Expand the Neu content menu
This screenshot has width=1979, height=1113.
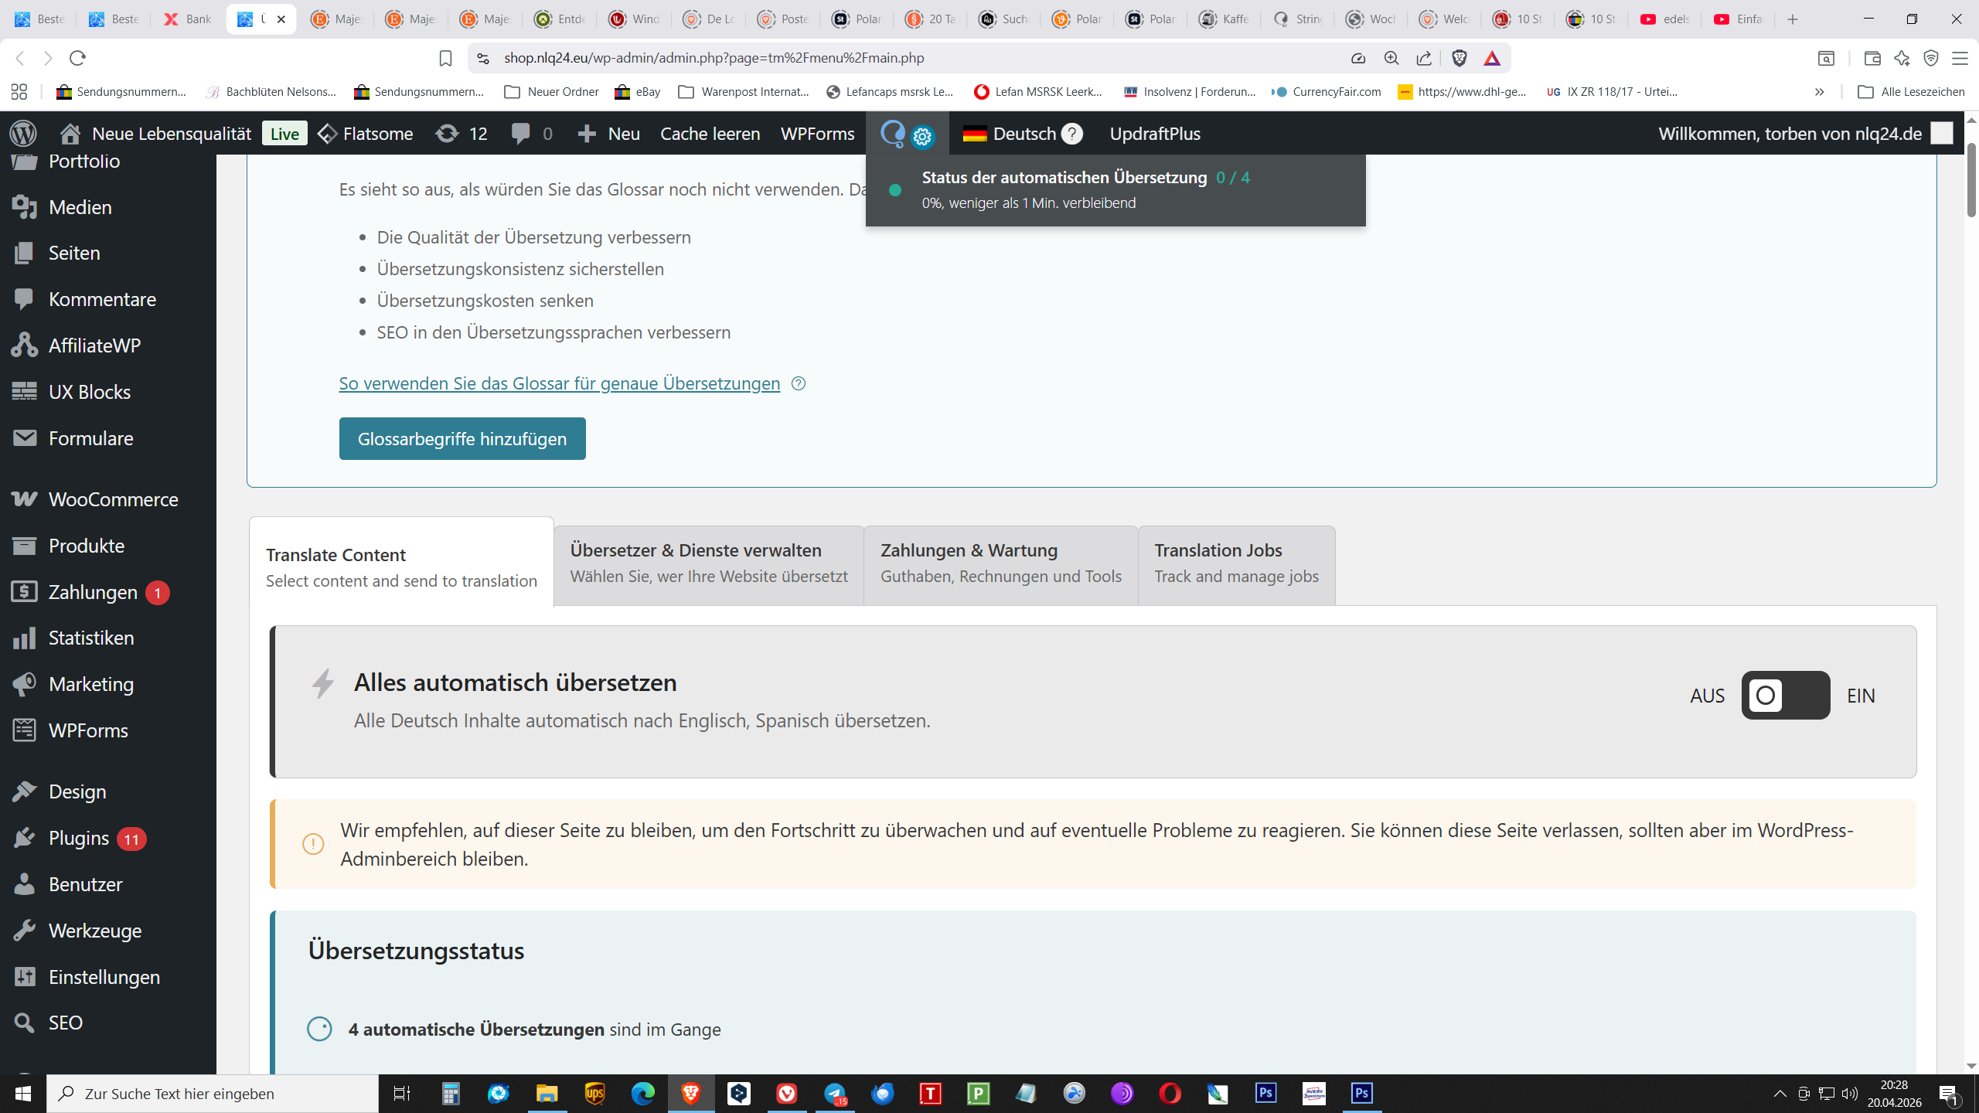pos(609,134)
